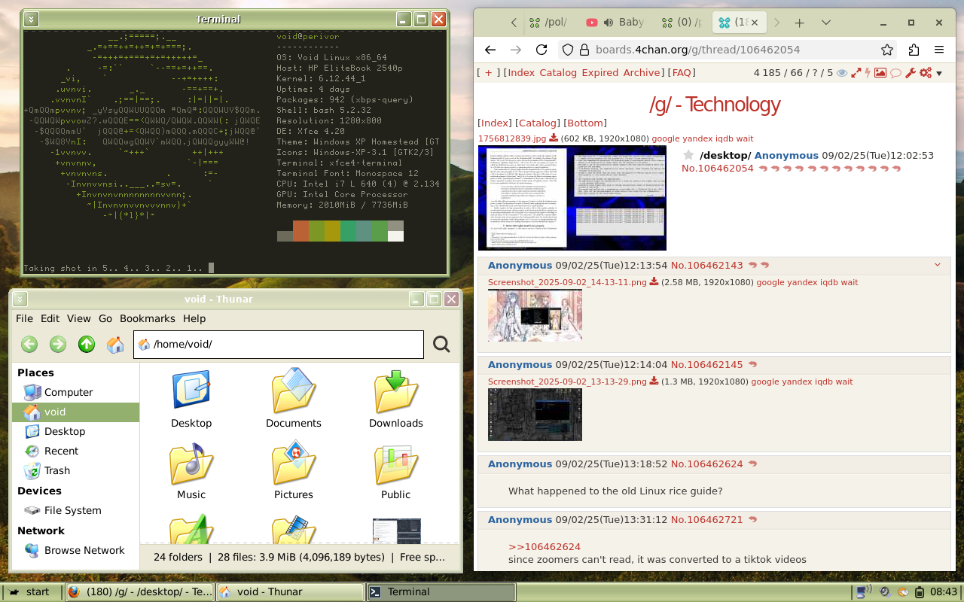This screenshot has height=602, width=964.
Task: Open the Public folder in Thunar
Action: click(x=395, y=463)
